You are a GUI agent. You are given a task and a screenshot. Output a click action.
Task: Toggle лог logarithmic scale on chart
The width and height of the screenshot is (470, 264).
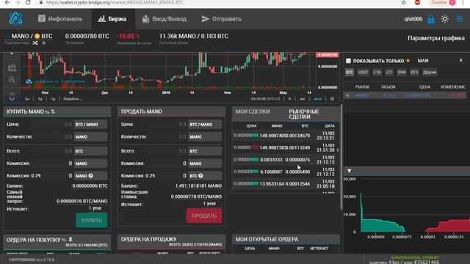(x=302, y=99)
